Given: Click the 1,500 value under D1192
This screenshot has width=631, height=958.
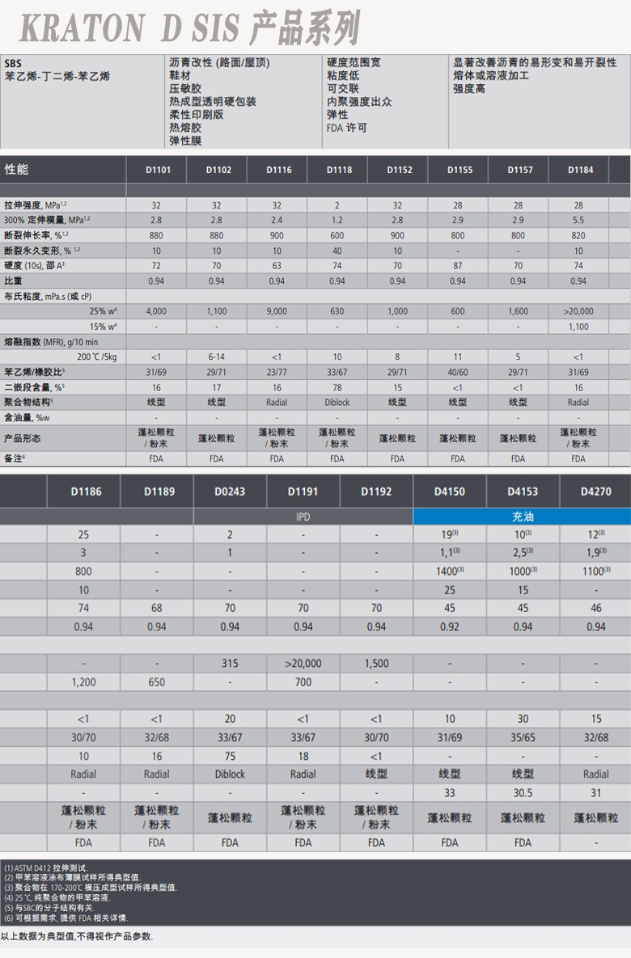Looking at the screenshot, I should 377,663.
